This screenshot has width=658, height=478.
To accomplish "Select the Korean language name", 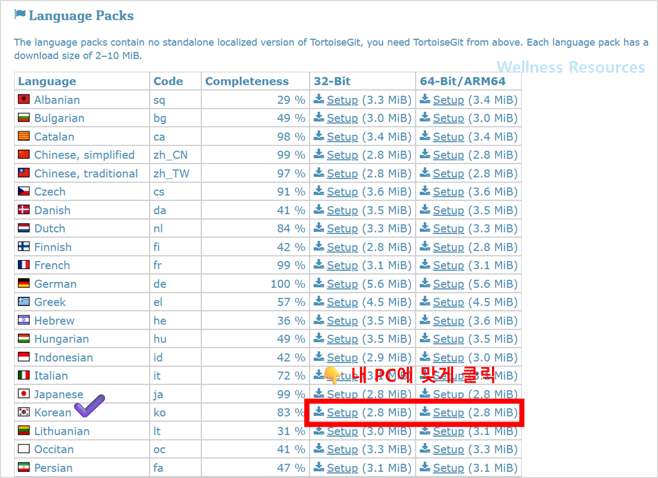I will (53, 412).
